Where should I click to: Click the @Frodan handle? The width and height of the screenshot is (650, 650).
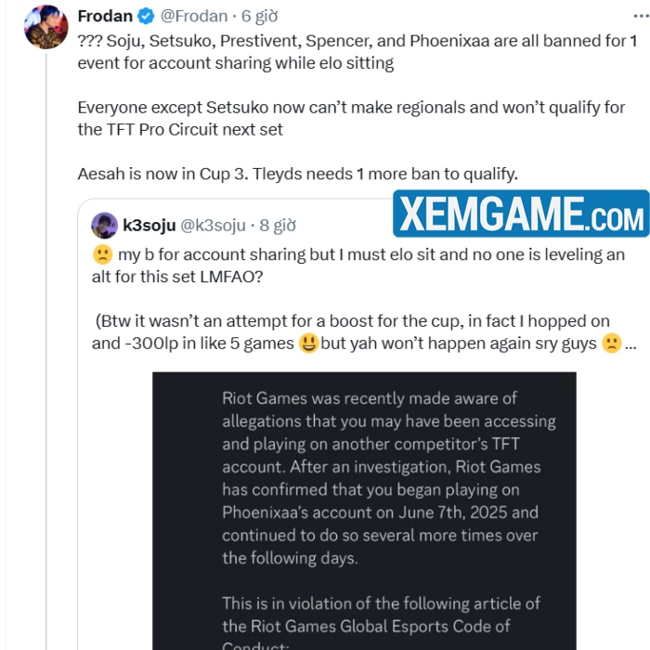coord(195,16)
